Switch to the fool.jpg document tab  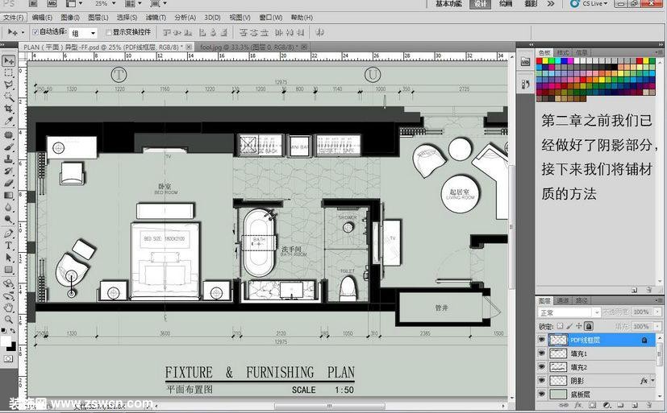pos(251,47)
